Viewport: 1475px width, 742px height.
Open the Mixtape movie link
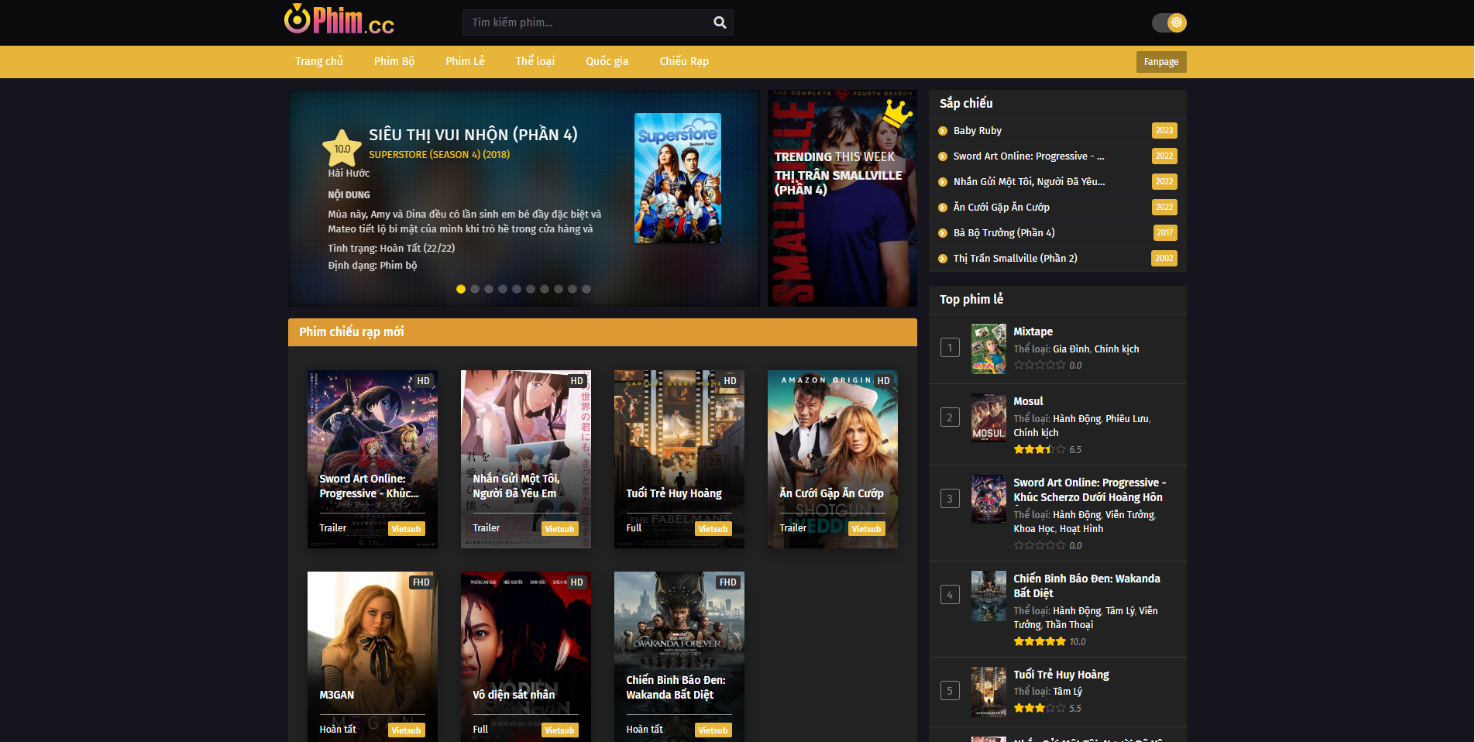coord(1033,331)
